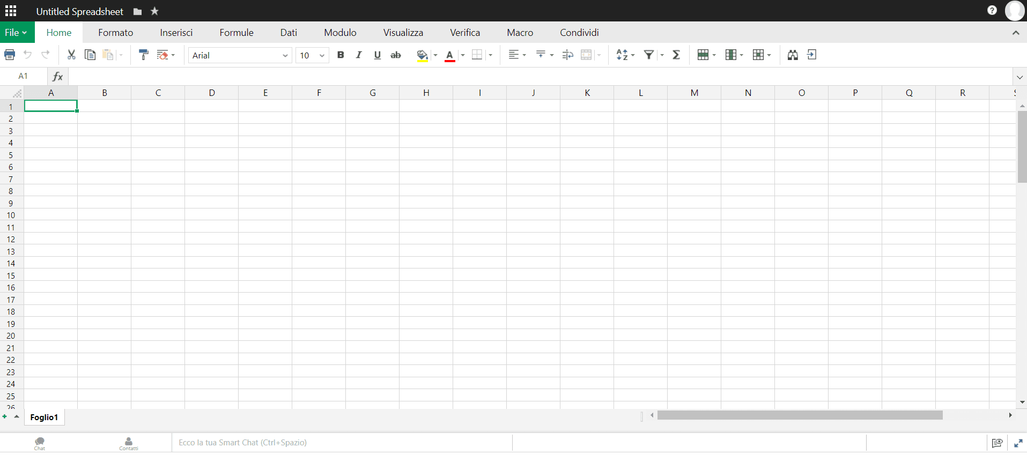Click the yellow fill color button
Image resolution: width=1027 pixels, height=455 pixels.
422,55
